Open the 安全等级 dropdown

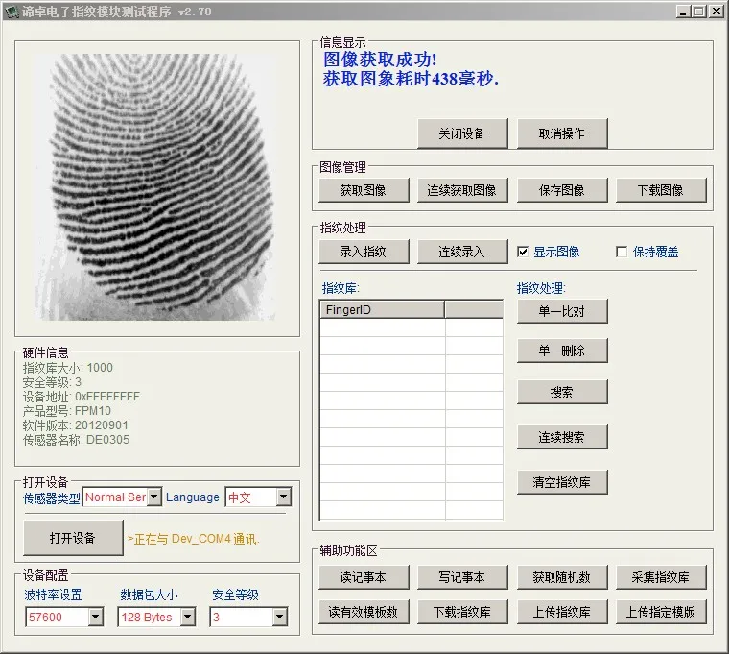[281, 618]
